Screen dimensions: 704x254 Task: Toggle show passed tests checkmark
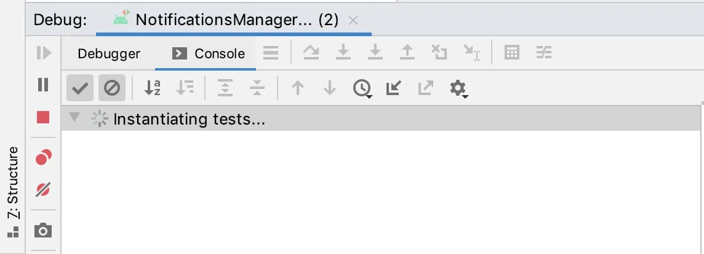(x=80, y=88)
